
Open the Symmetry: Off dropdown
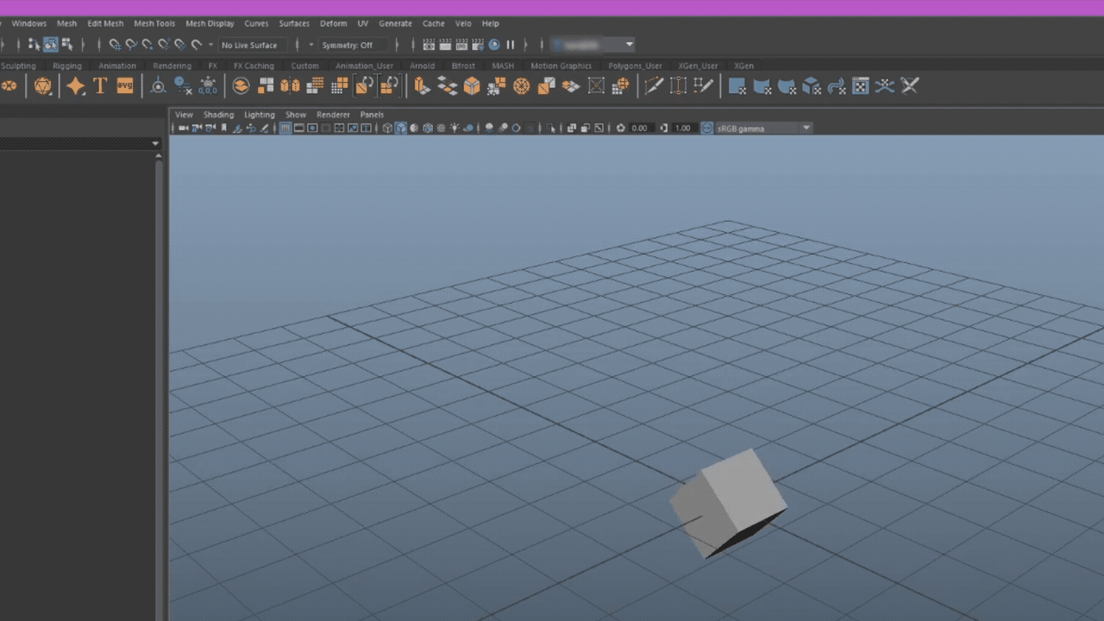[354, 45]
